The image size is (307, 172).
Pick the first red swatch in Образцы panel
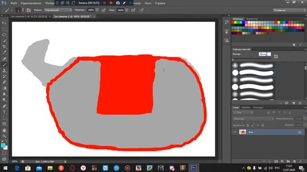pos(233,22)
